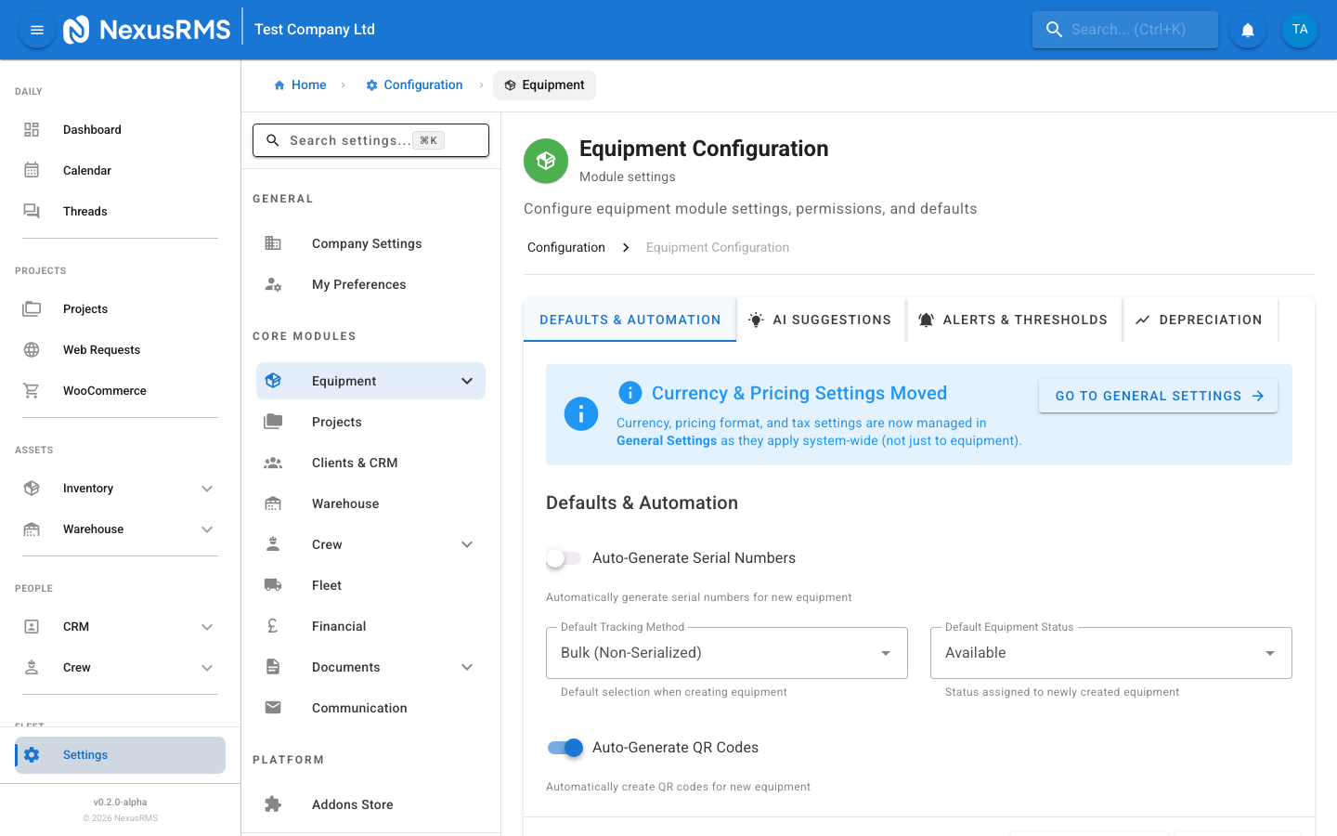Disable Auto-Generate QR Codes switch
Screen dimensions: 1337x836
[x=565, y=748]
